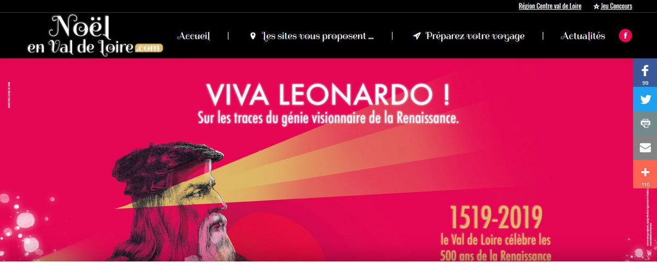Share page via Twitter bird icon
Screen dimensions: 657x263
coord(645,99)
